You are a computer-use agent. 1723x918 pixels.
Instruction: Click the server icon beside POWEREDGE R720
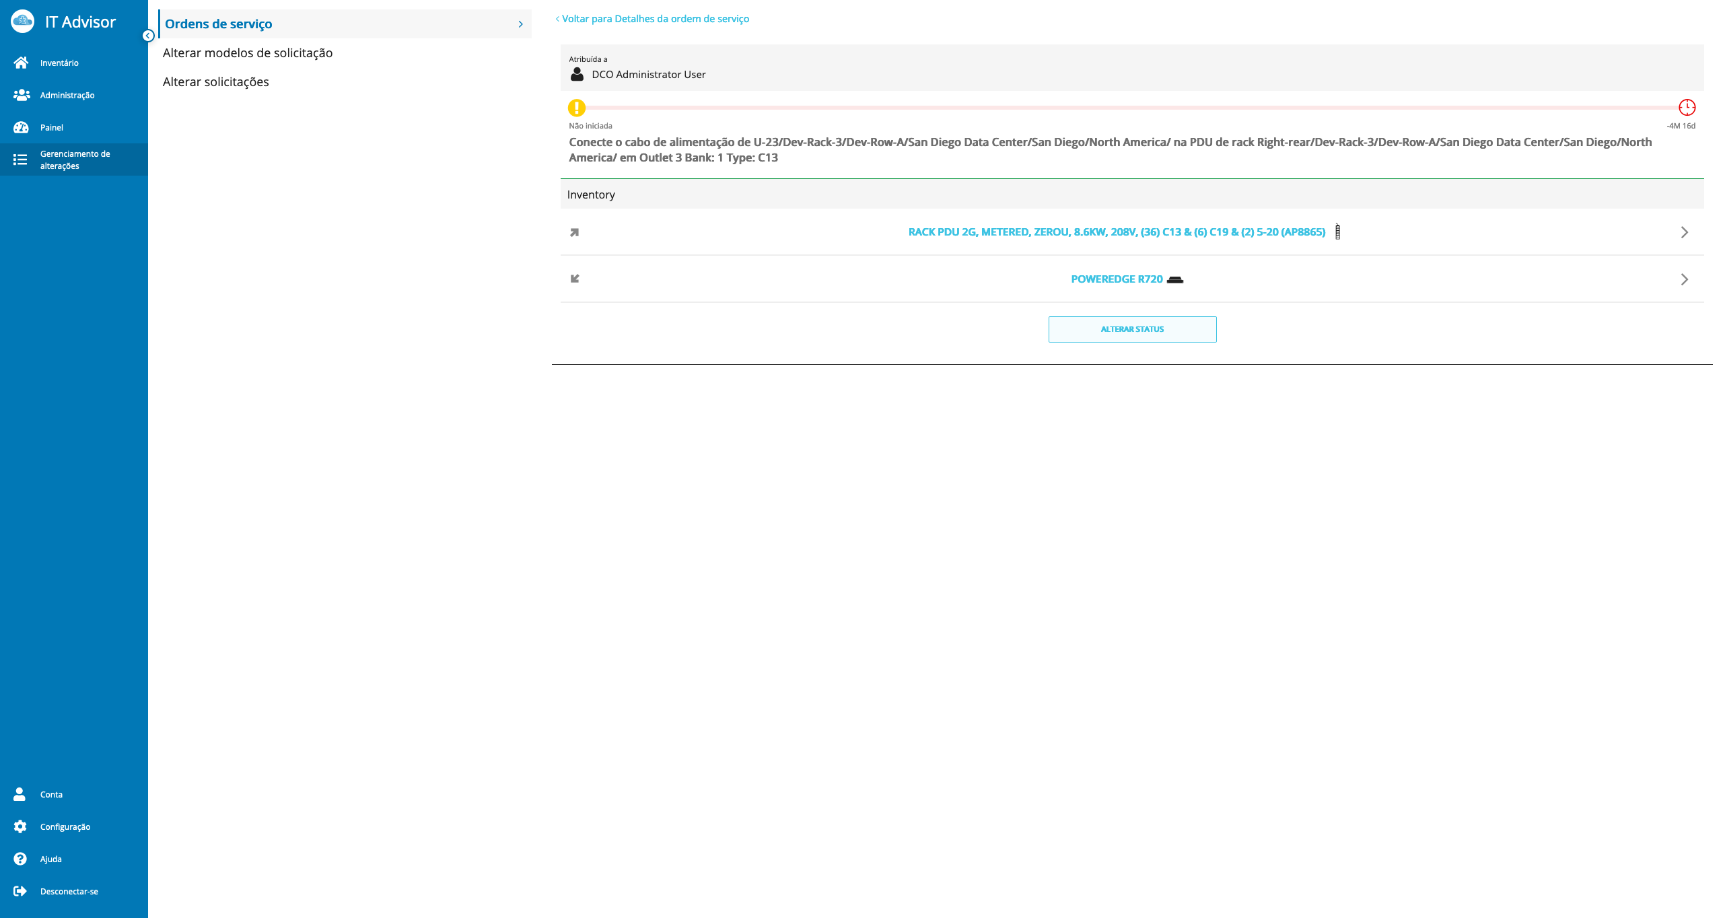point(1175,279)
